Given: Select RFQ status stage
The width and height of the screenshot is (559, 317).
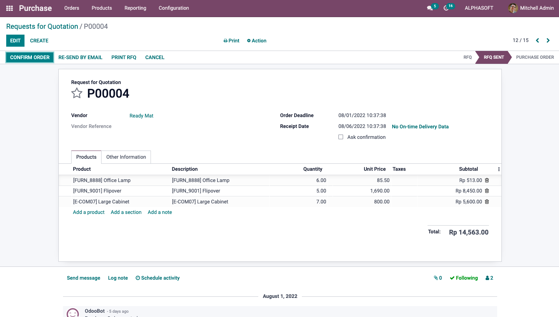Looking at the screenshot, I should point(468,57).
